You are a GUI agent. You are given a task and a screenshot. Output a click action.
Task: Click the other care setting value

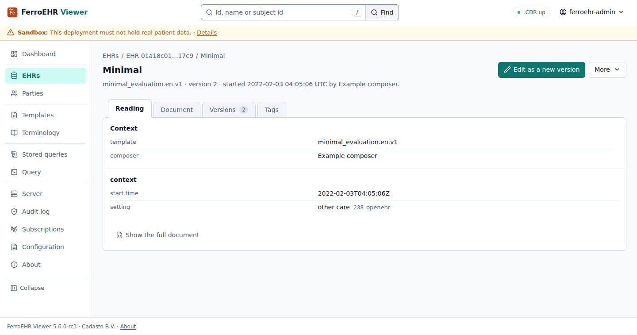(334, 207)
